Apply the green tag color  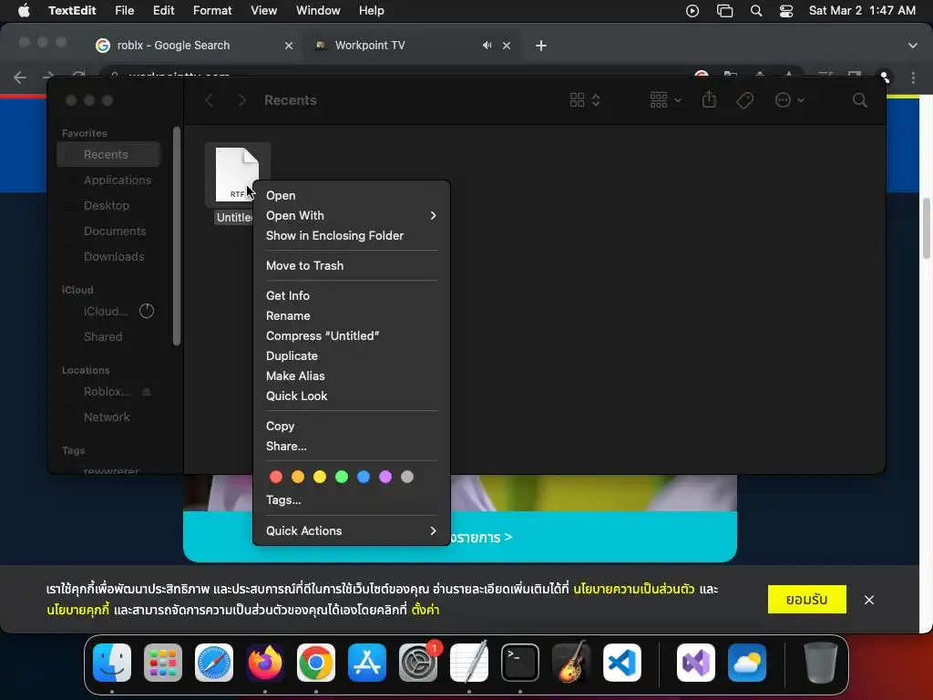342,477
